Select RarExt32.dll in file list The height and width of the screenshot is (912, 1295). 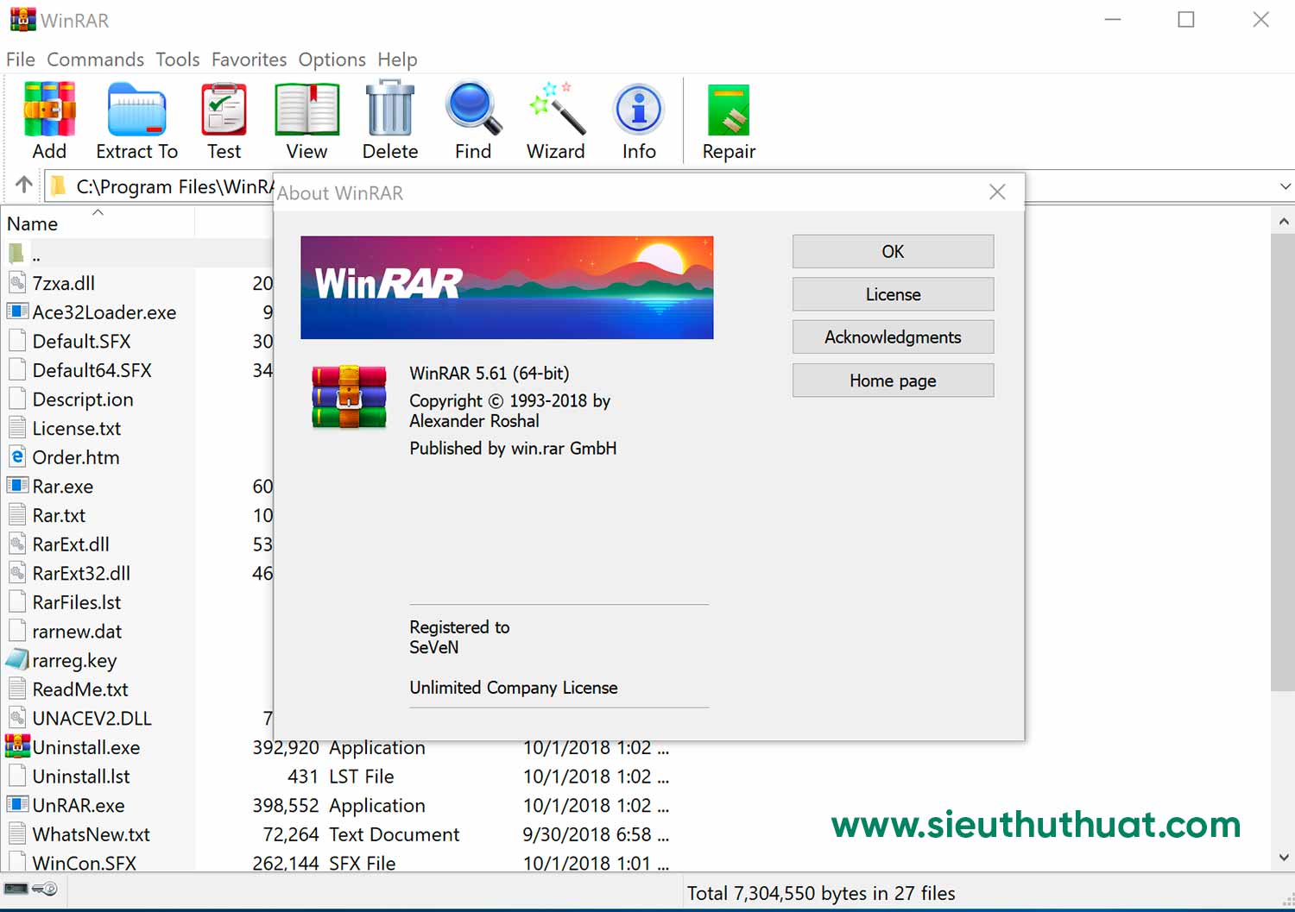(81, 573)
